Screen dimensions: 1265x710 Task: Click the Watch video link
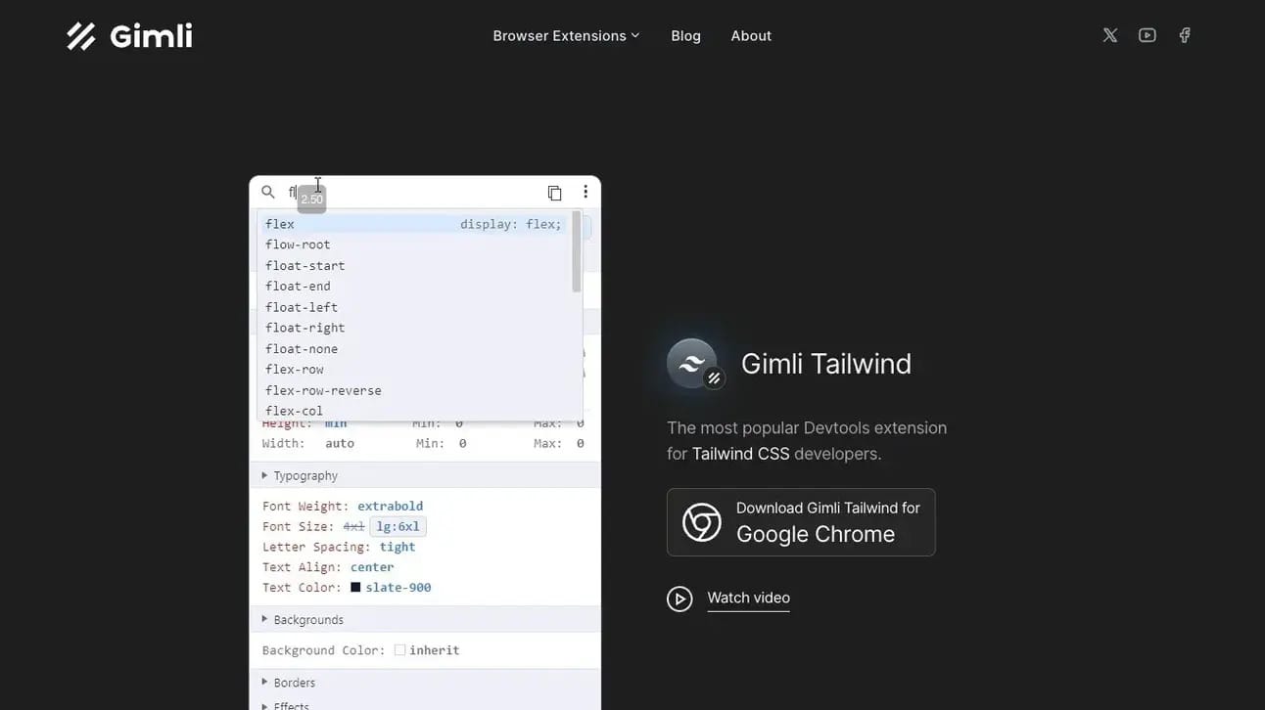click(x=748, y=598)
